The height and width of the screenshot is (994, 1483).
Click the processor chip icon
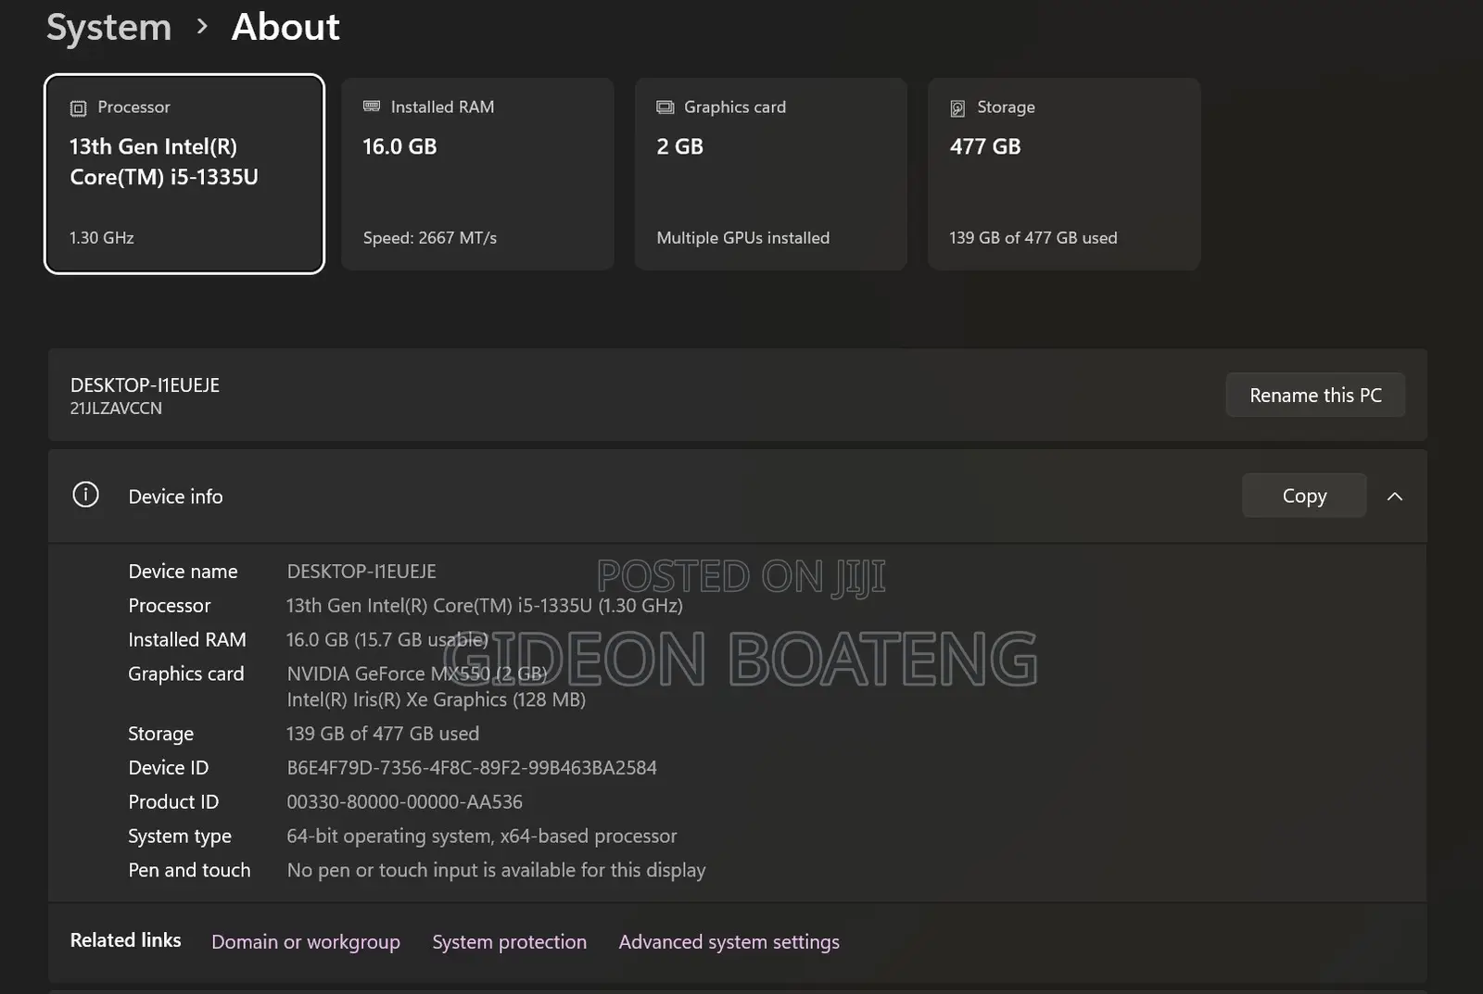pyautogui.click(x=78, y=108)
